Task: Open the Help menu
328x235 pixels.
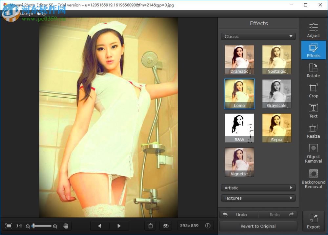Action: 41,14
